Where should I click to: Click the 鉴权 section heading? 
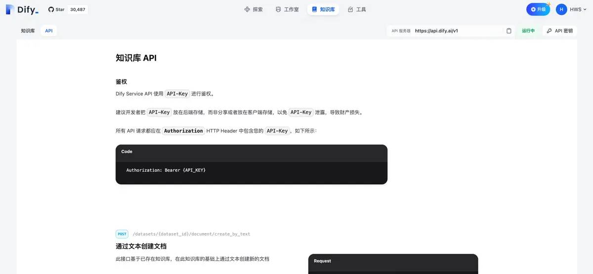pos(122,81)
